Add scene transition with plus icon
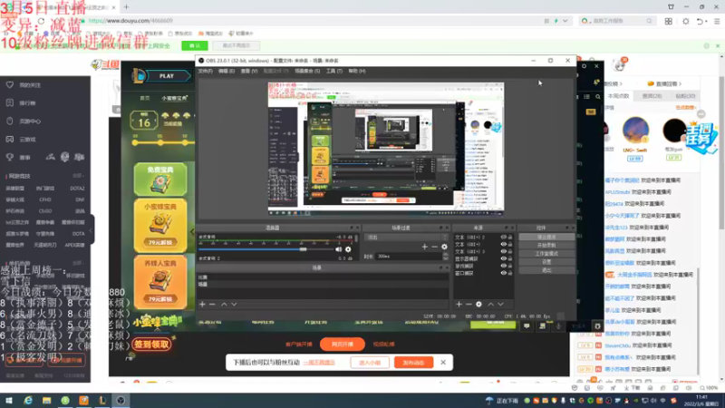Viewport: 725px width, 408px height. [x=424, y=247]
